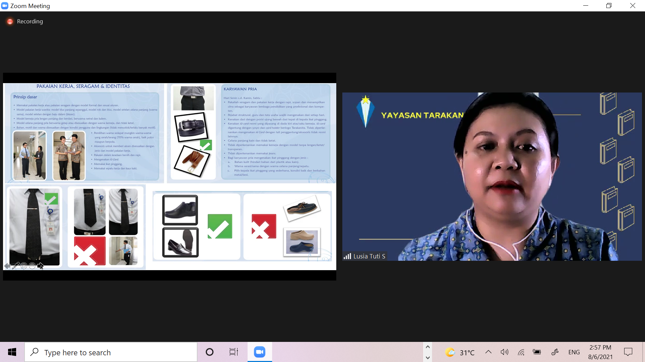Click the Zoom app icon in taskbar

259,352
